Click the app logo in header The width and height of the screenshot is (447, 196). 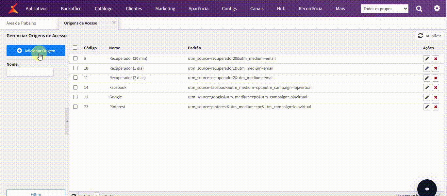coord(13,8)
